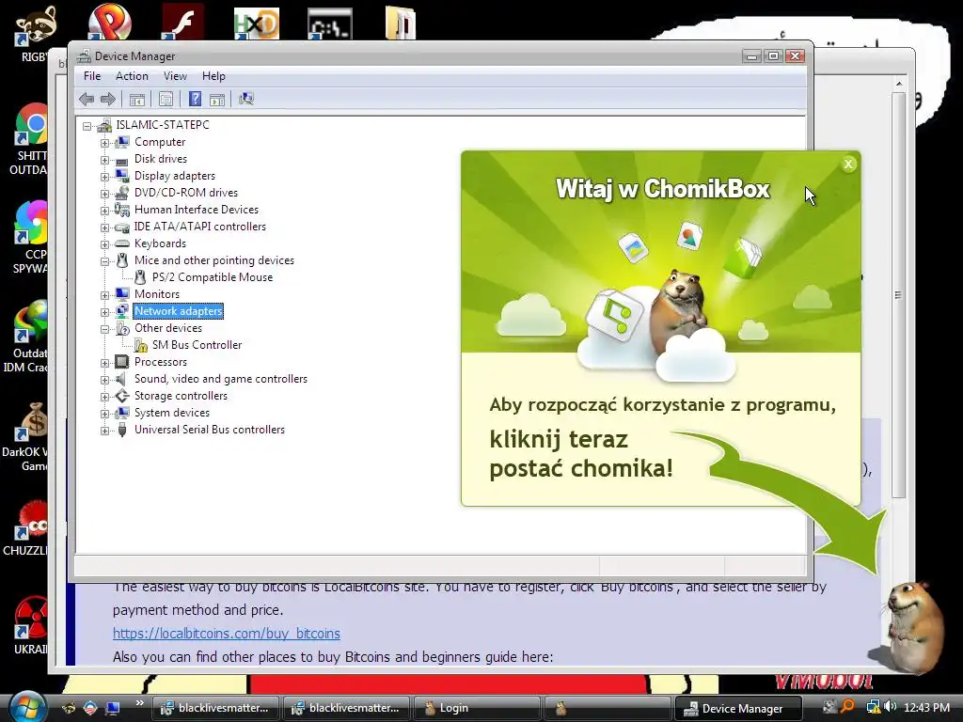Open the Flash desktop shortcut icon
Image resolution: width=963 pixels, height=722 pixels.
pyautogui.click(x=182, y=23)
